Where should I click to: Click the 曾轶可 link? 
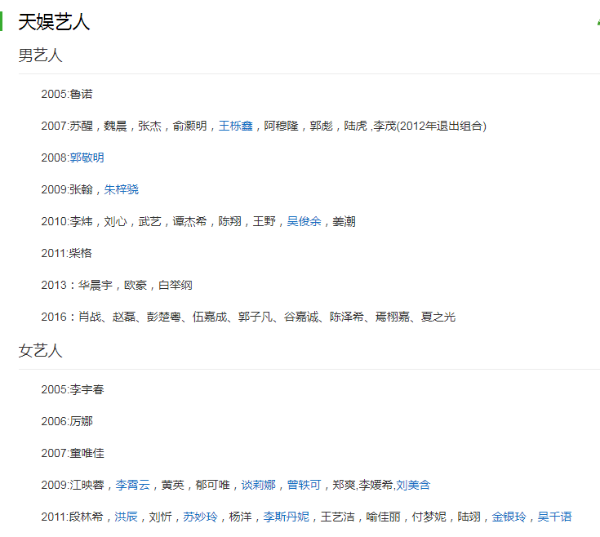(x=304, y=485)
